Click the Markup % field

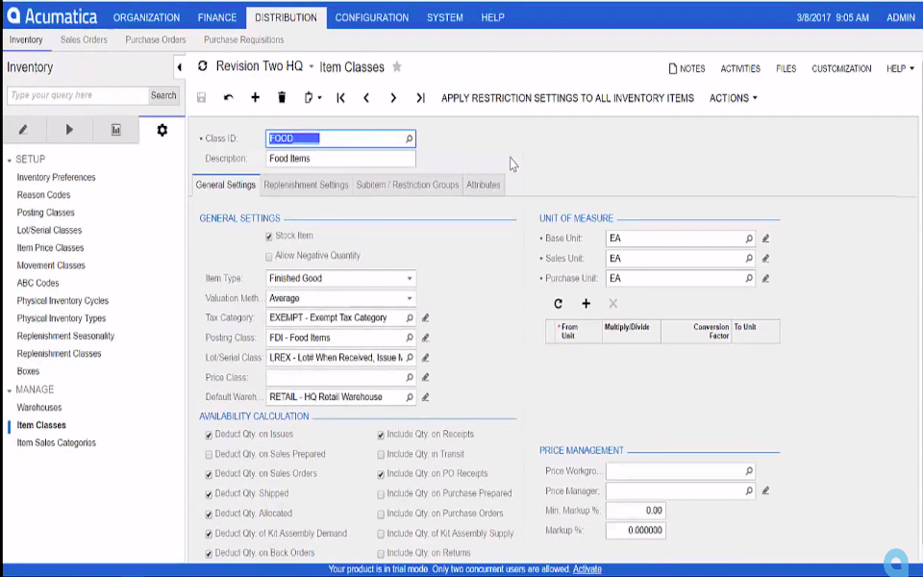(x=636, y=530)
